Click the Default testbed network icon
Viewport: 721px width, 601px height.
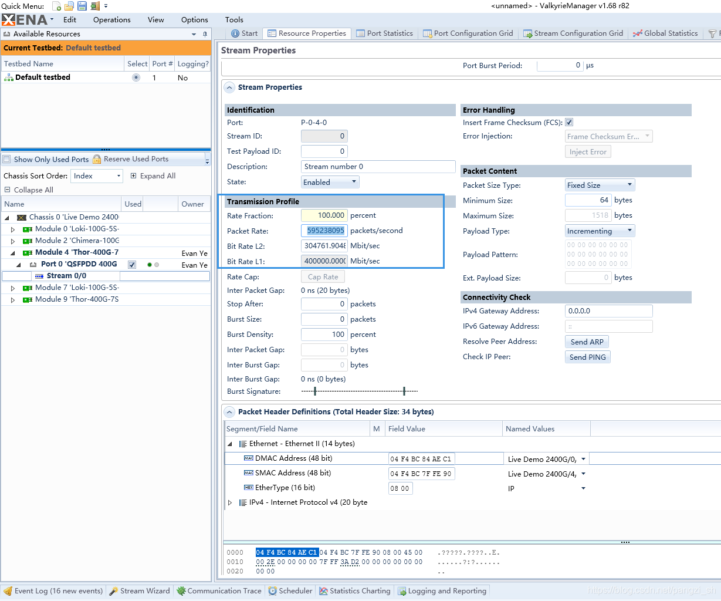click(9, 77)
